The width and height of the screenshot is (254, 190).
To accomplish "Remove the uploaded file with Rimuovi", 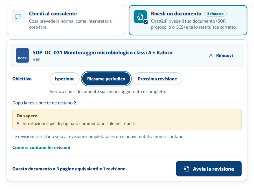I will [x=221, y=55].
